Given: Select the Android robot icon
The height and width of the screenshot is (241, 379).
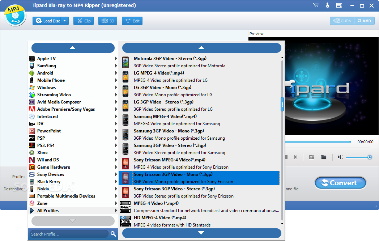Looking at the screenshot, I should pos(32,73).
